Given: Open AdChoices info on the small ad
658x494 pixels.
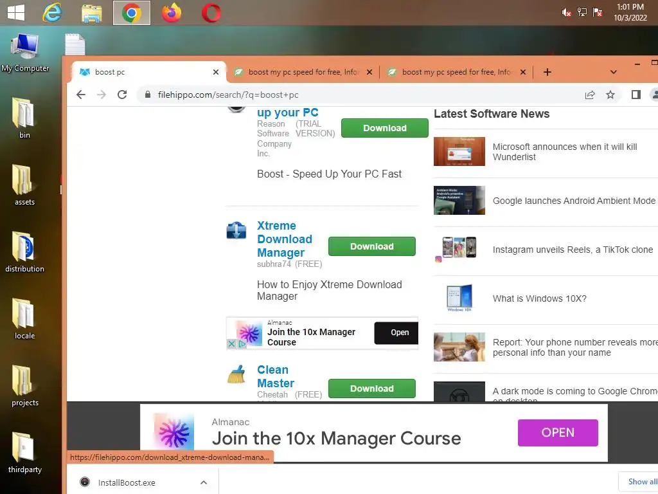Looking at the screenshot, I should coord(242,344).
